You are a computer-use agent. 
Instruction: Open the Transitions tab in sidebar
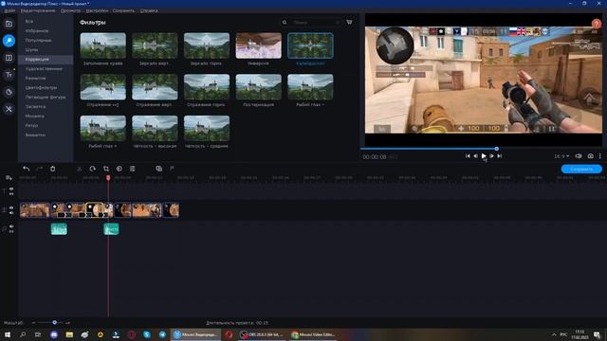(9, 58)
